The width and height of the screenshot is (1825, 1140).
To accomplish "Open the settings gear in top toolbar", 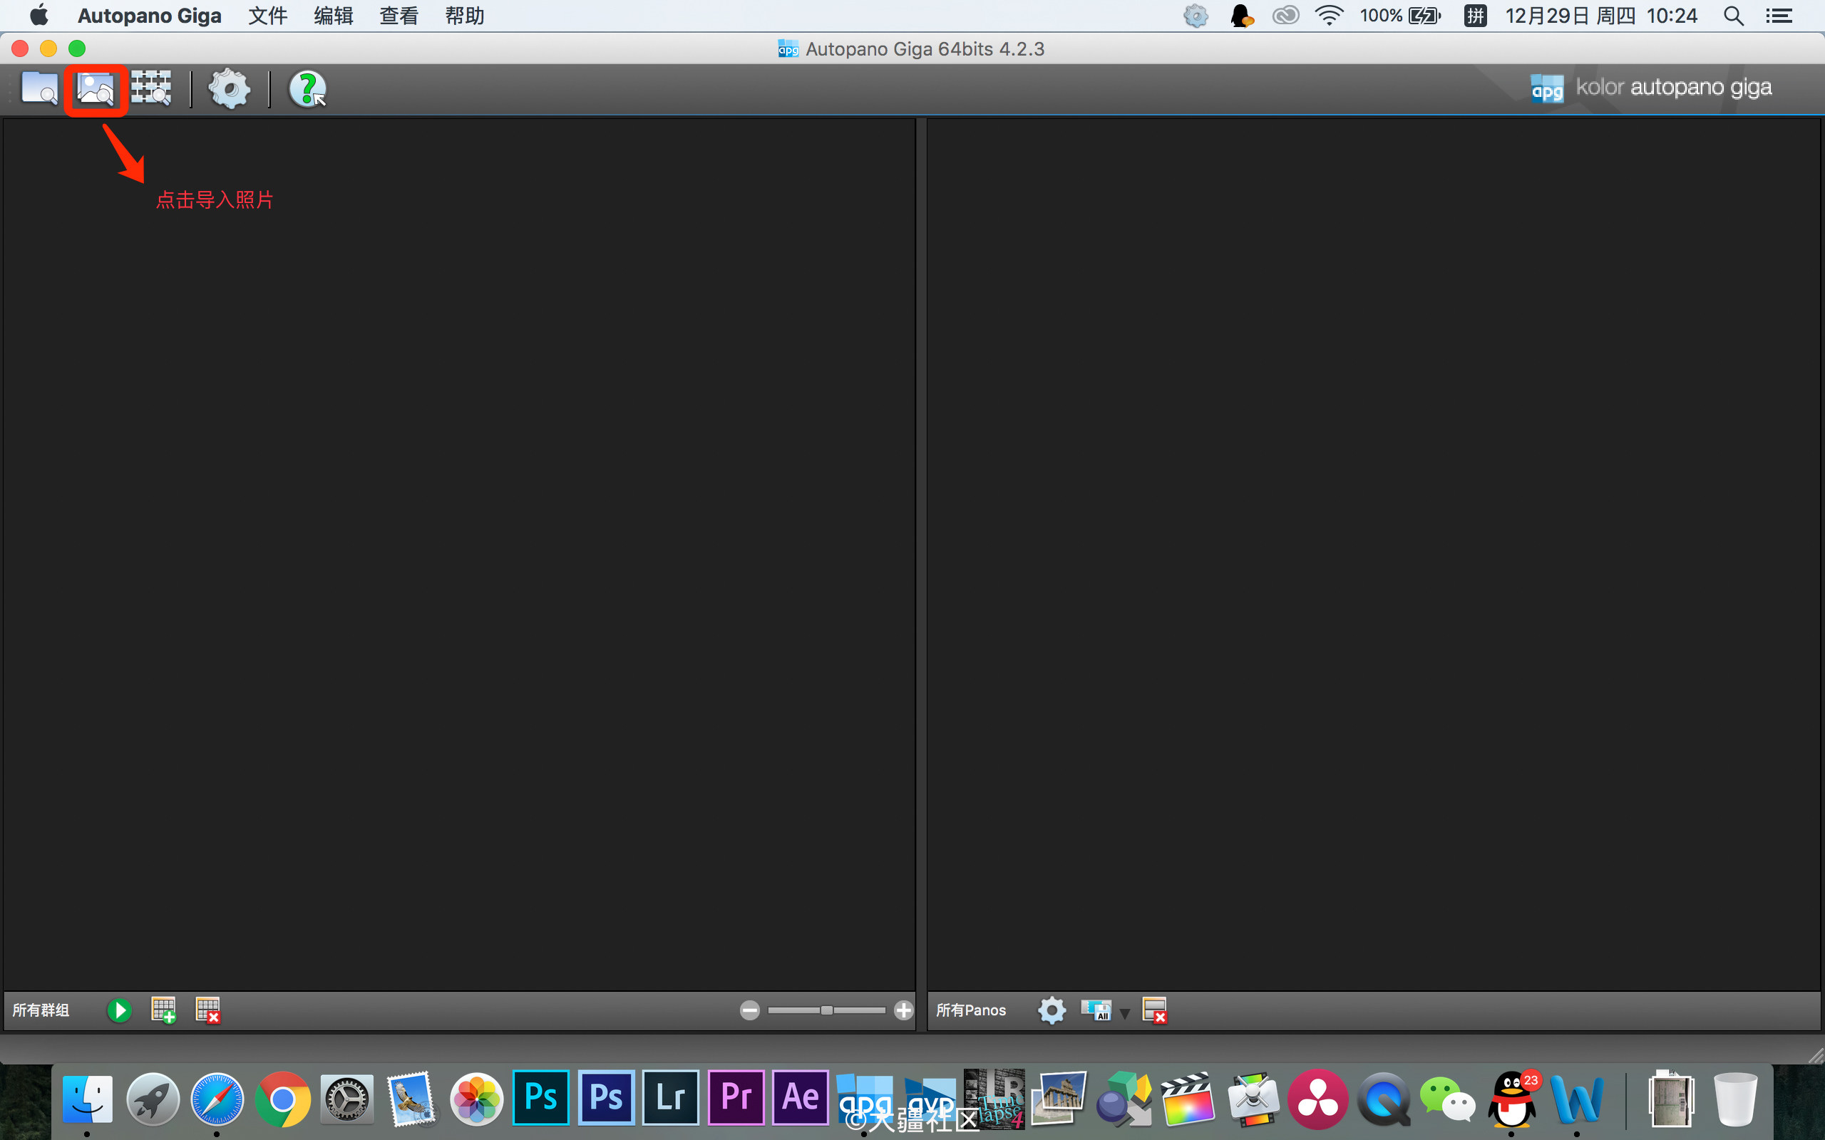I will [x=230, y=89].
